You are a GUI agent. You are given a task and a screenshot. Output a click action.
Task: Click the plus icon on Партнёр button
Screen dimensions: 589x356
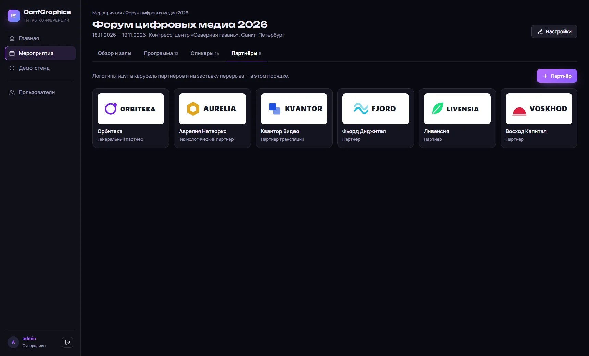click(545, 76)
